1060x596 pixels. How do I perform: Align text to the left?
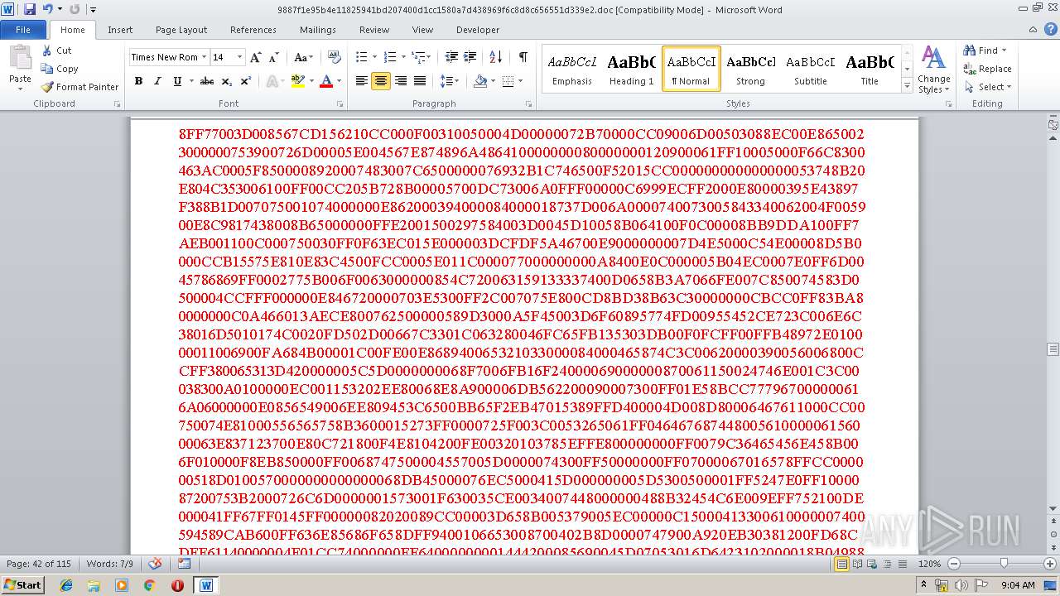point(362,81)
